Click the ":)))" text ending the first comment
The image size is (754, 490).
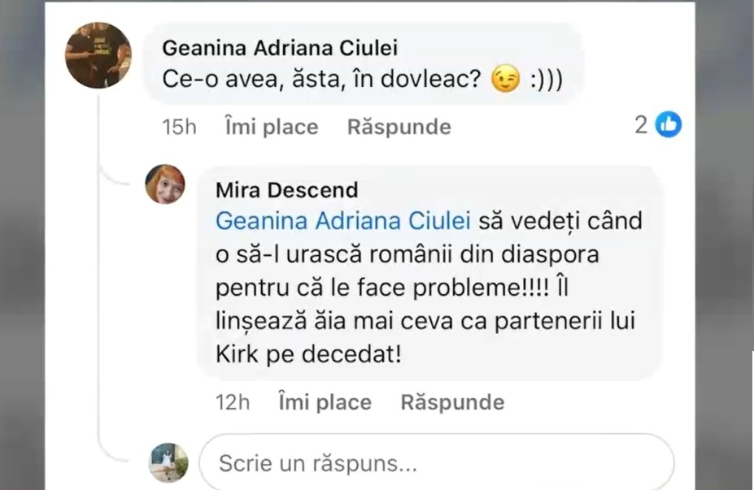tap(545, 81)
